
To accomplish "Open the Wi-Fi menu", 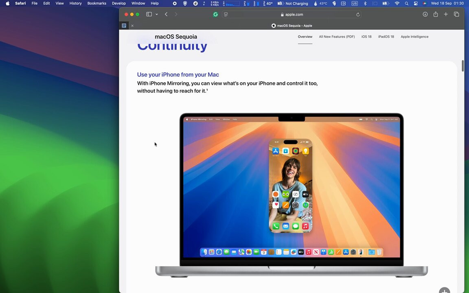I will (397, 4).
